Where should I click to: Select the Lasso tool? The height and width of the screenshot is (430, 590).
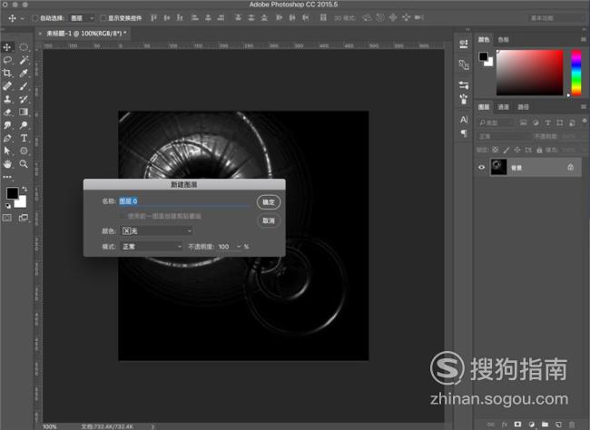click(7, 60)
